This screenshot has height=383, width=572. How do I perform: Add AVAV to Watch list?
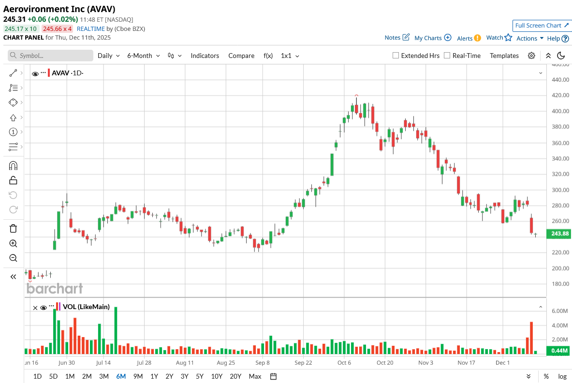tap(499, 38)
